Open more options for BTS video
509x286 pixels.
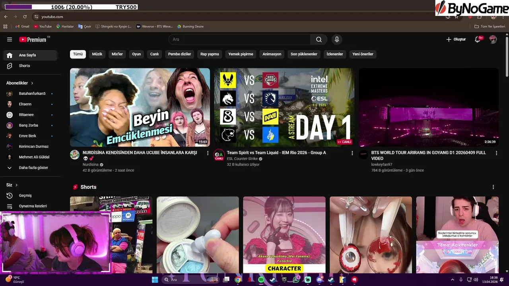click(x=496, y=153)
